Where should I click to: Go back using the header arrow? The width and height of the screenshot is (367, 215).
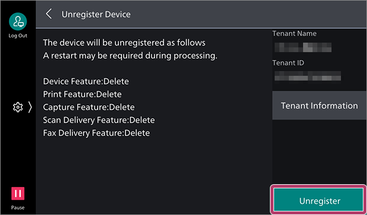pos(49,14)
